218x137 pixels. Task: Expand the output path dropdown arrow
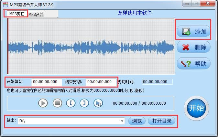pyautogui.click(x=122, y=121)
